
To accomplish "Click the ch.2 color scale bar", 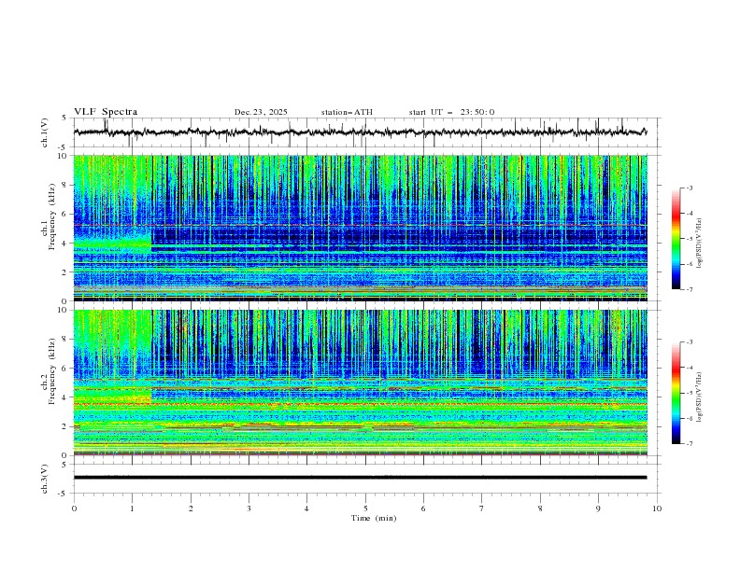I will tap(676, 393).
